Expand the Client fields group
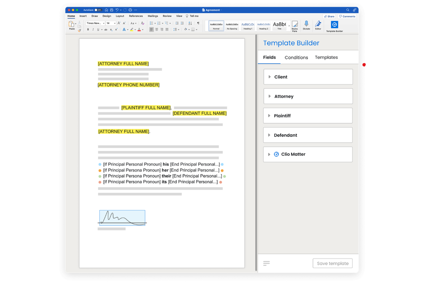The image size is (424, 283). (308, 77)
